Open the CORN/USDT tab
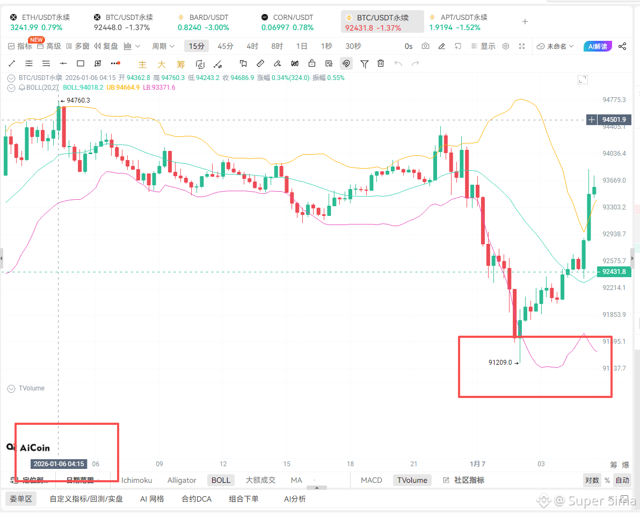Viewport: 640px width, 514px height. (287, 23)
